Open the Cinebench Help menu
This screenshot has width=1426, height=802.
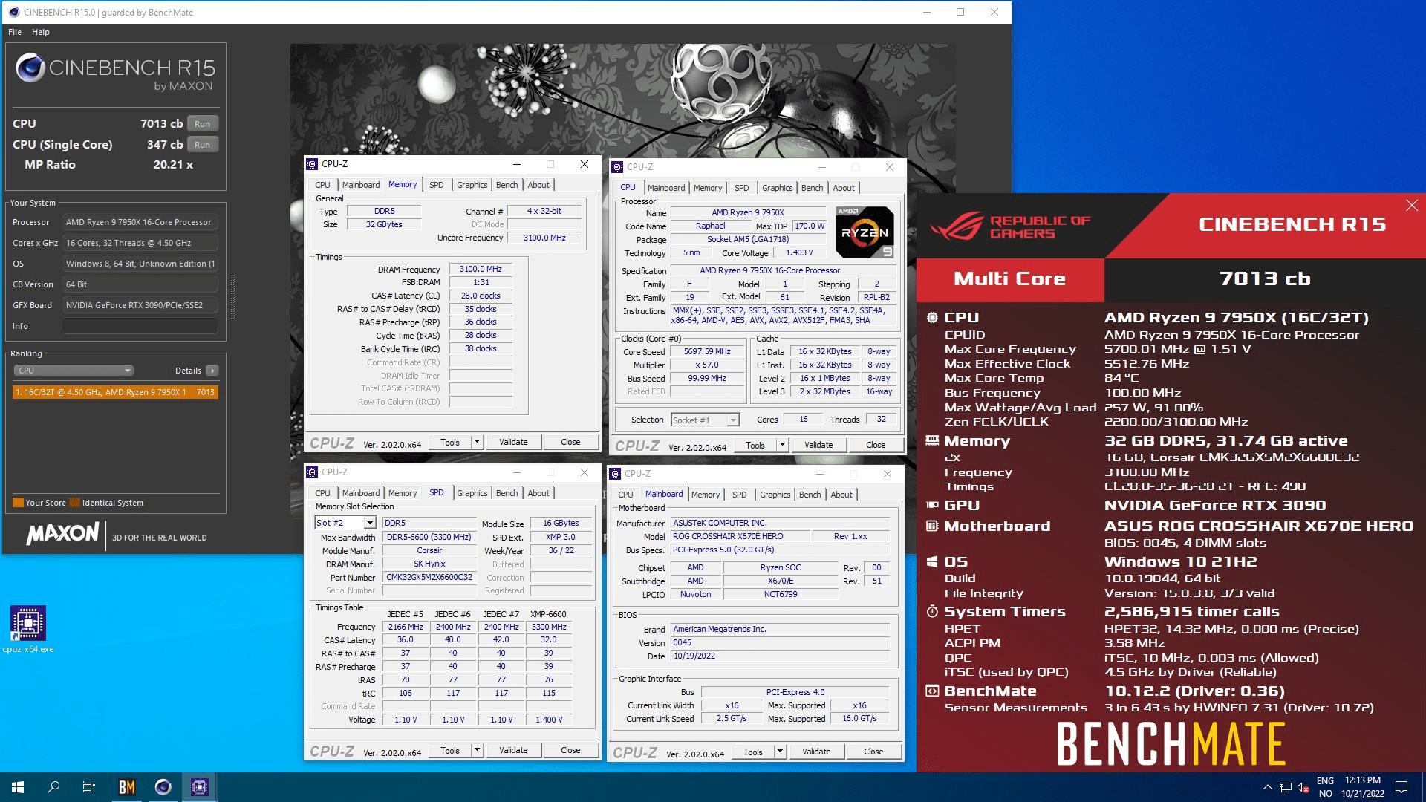coord(41,32)
